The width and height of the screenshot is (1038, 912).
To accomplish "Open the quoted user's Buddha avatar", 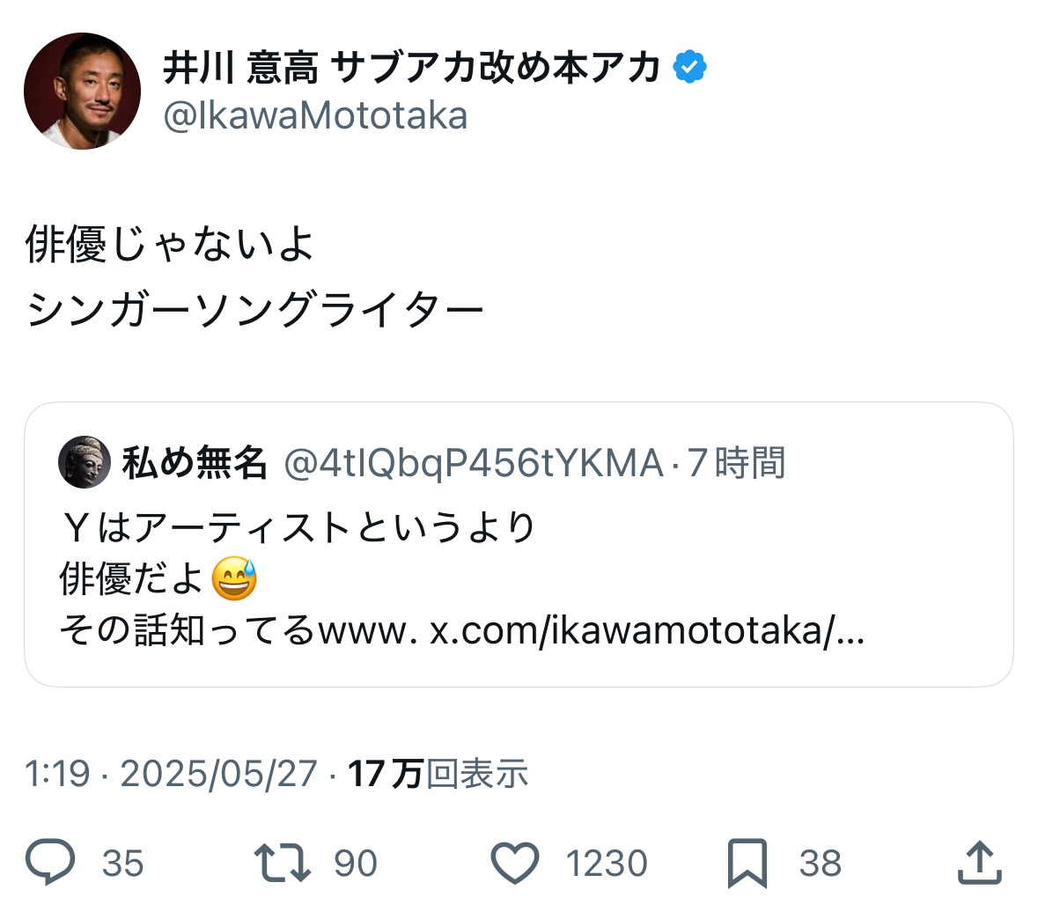I will 85,462.
